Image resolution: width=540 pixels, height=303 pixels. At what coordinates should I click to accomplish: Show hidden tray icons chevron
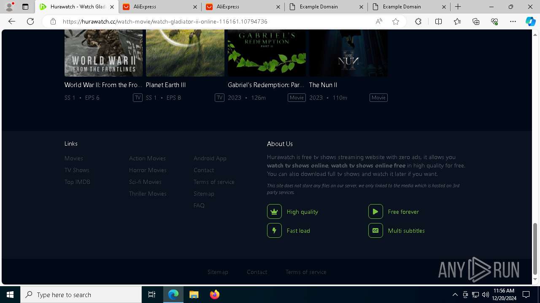455,295
